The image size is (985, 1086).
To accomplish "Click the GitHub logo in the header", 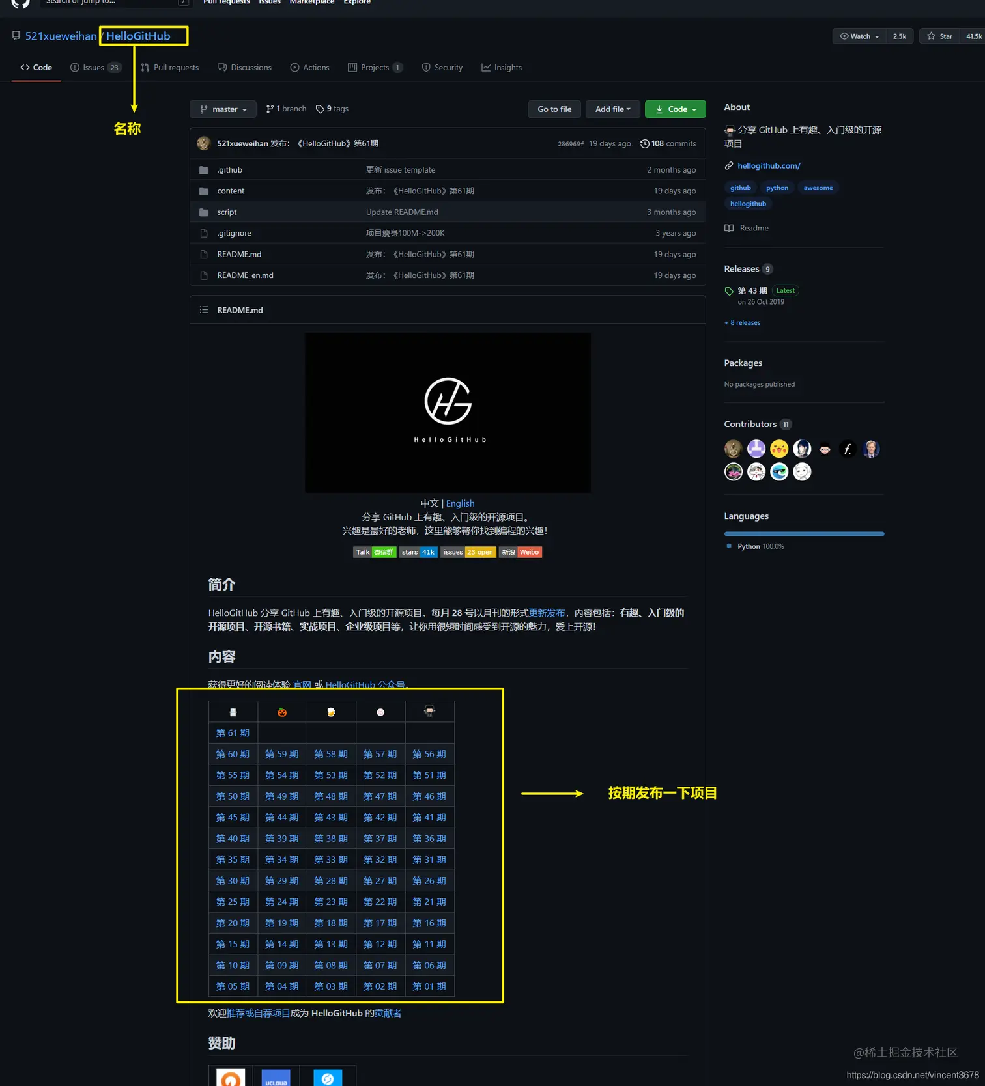I will (x=21, y=3).
